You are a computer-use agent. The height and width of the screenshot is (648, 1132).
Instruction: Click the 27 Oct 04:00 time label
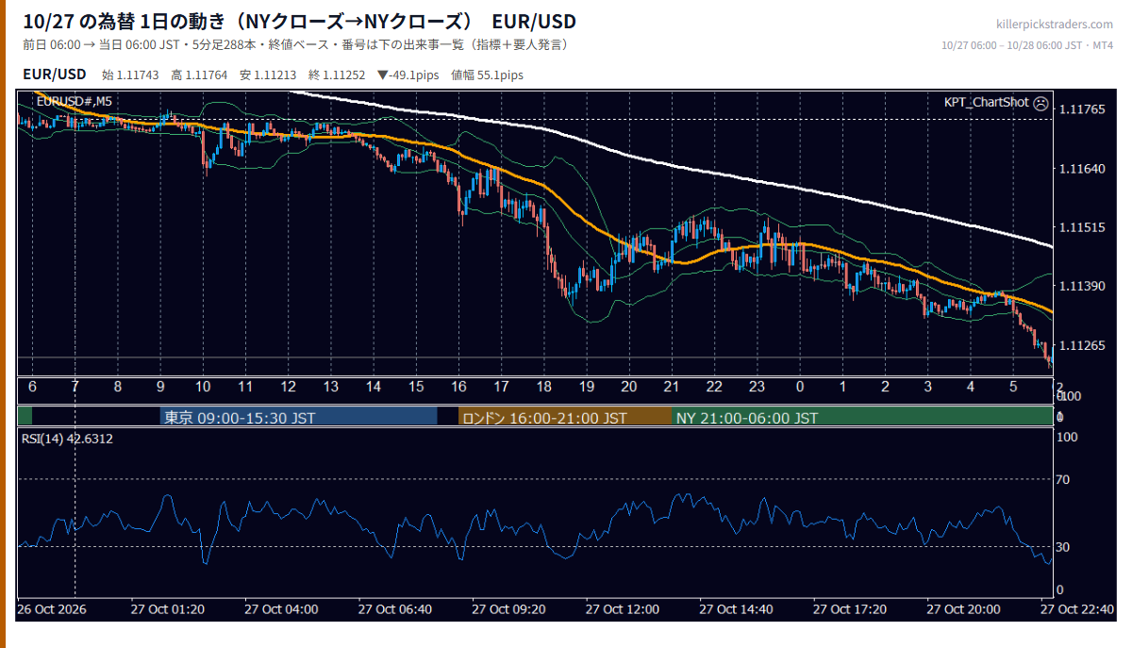(281, 609)
